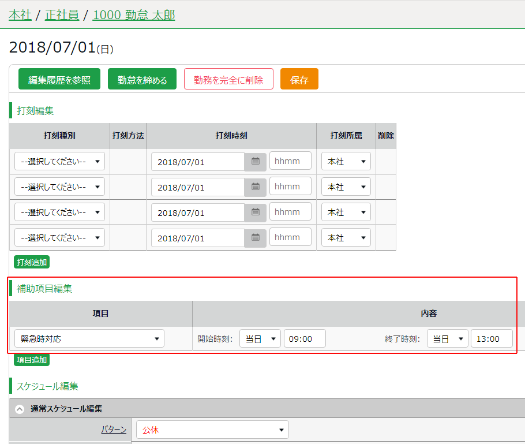This screenshot has width=525, height=444.
Task: Open 終了時刻 当日 dropdown
Action: [x=448, y=338]
